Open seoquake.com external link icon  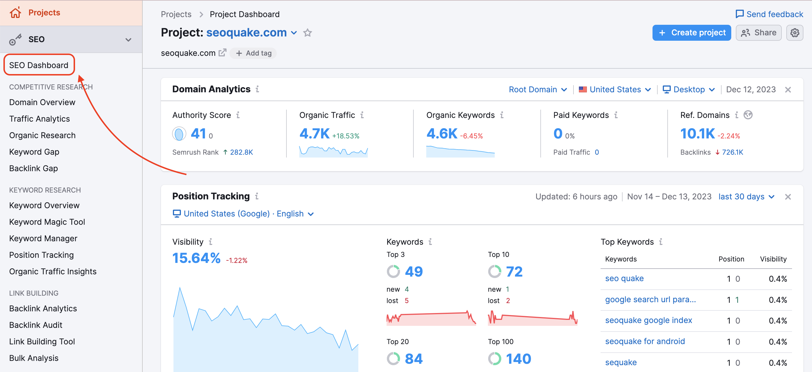point(223,53)
